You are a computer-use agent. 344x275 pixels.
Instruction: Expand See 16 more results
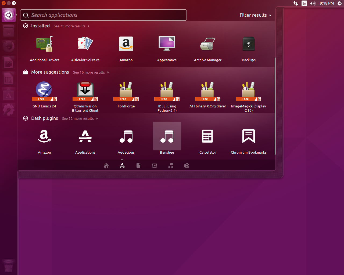pyautogui.click(x=91, y=72)
